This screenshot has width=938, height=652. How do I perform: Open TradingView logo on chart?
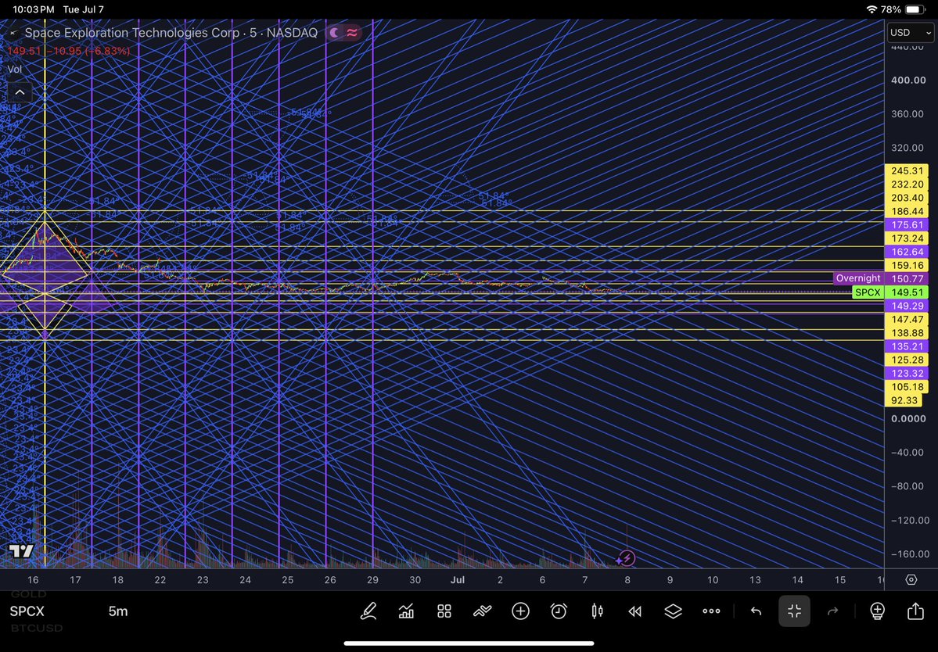22,551
